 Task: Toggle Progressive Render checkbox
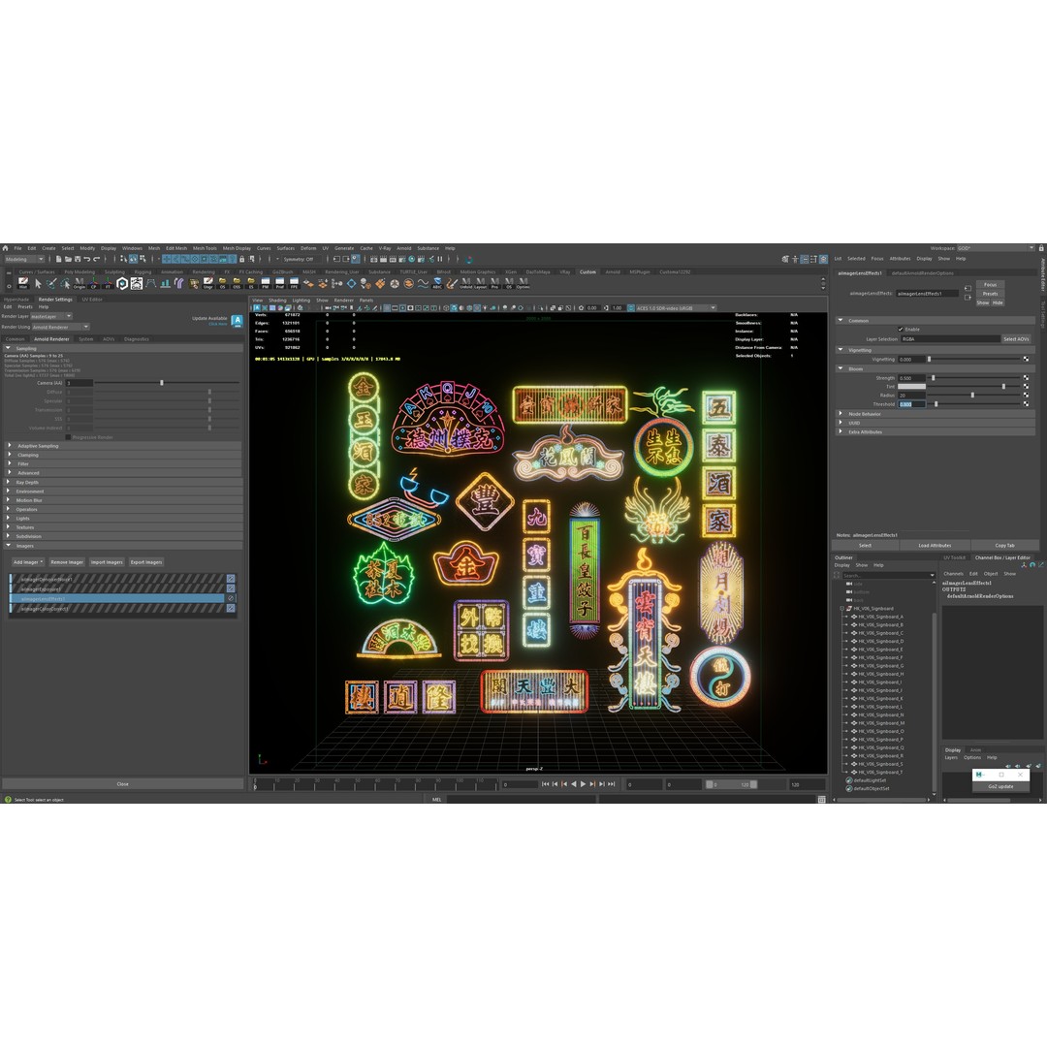point(68,437)
